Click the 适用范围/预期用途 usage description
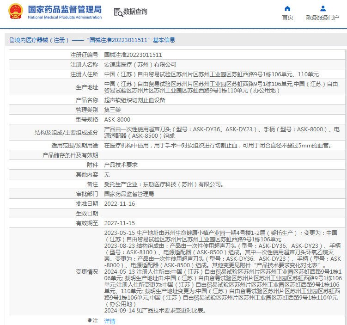The height and width of the screenshot is (325, 347). (x=218, y=146)
